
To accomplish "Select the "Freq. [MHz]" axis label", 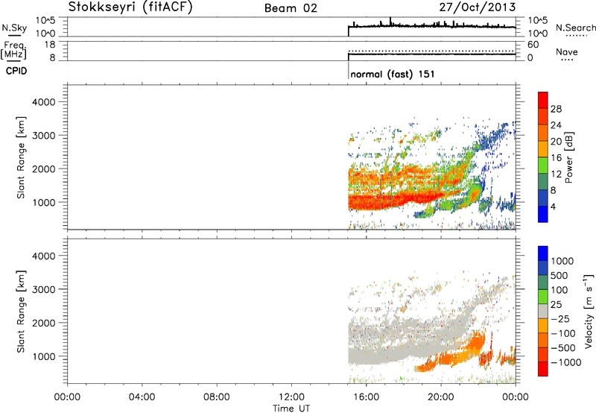I will coord(14,51).
